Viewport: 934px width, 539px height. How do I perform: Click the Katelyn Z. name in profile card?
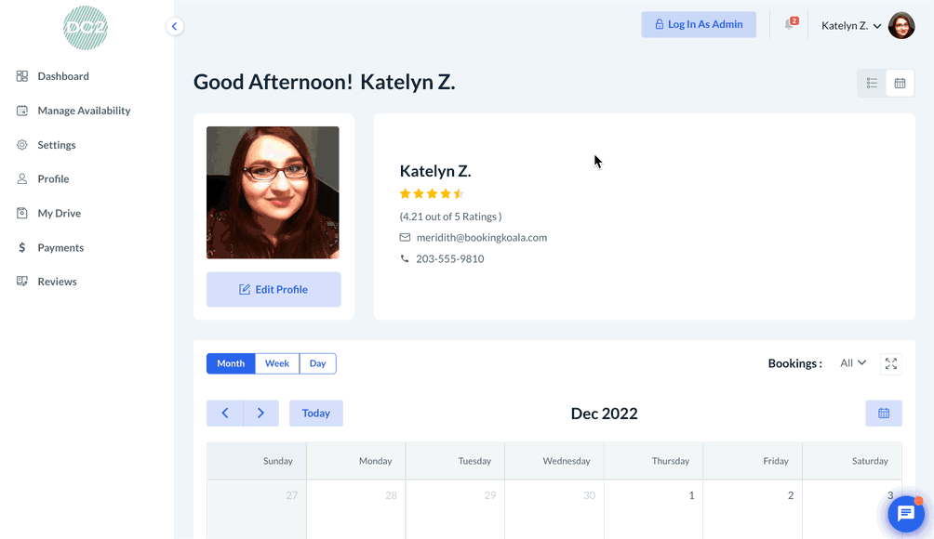(x=435, y=171)
